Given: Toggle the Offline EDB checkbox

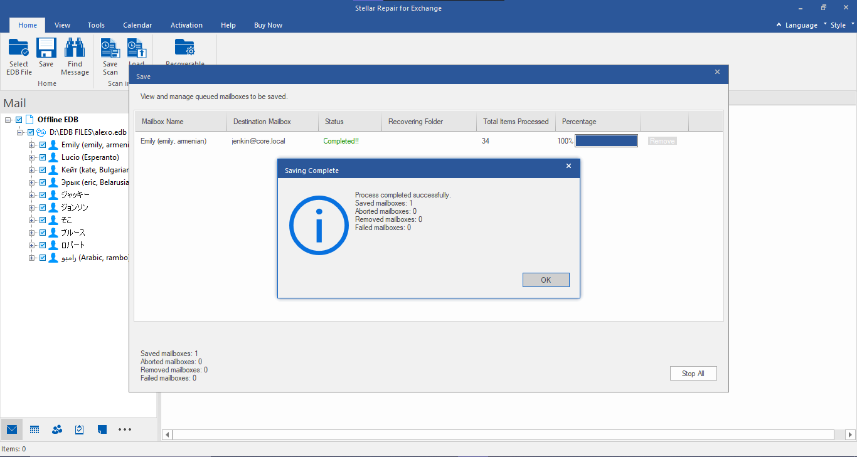Looking at the screenshot, I should click(19, 120).
